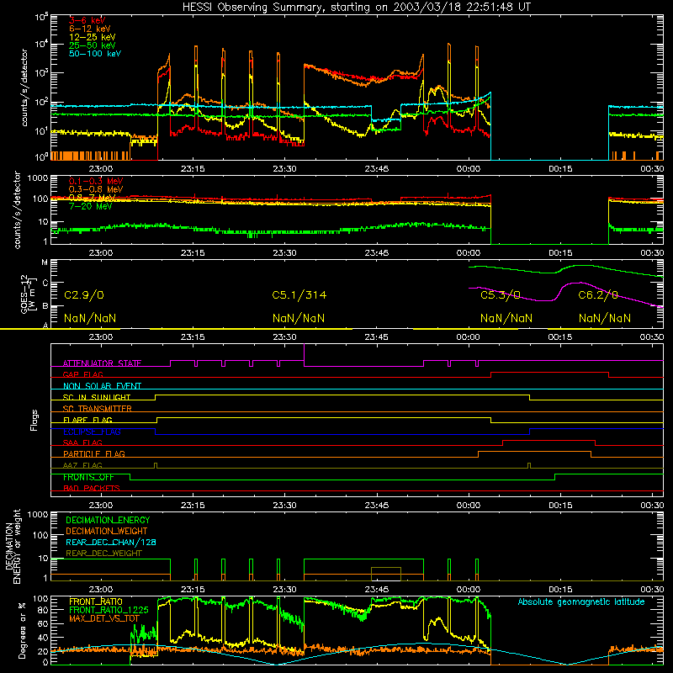This screenshot has height=673, width=673.
Task: Click the MAX_DET_VS_TOT legend label
Action: (x=104, y=618)
